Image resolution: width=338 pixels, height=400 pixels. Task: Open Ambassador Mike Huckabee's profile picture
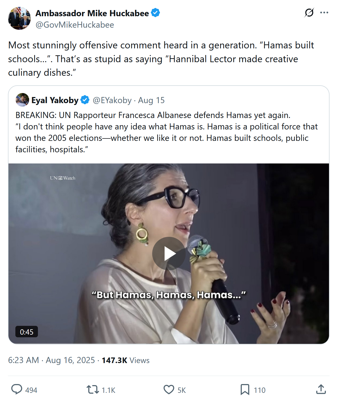coord(19,18)
